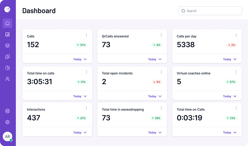Open the checklist tasks sidebar icon
The image size is (248, 146).
pyautogui.click(x=7, y=57)
